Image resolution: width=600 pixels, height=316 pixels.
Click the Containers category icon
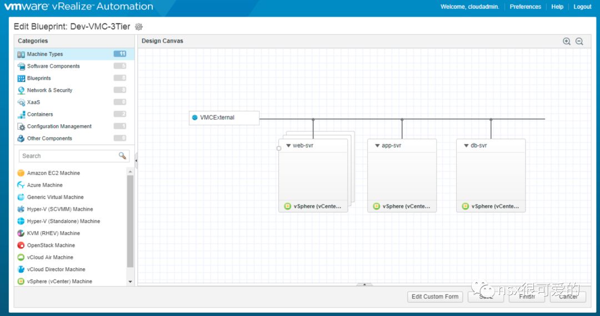[21, 115]
